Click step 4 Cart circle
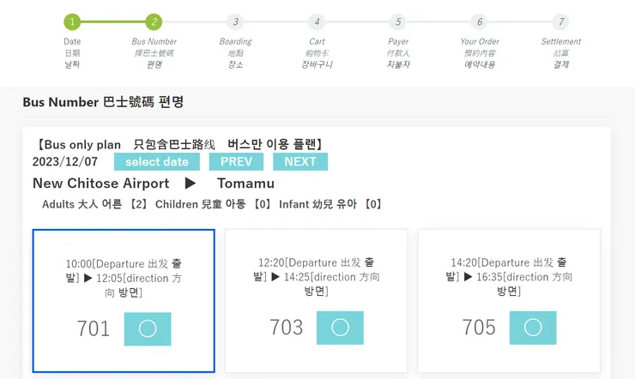Screen dimensions: 635x379 317,21
